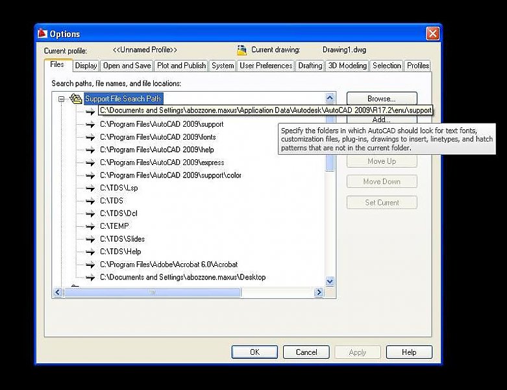Click the tree list scroll down arrow

[330, 281]
